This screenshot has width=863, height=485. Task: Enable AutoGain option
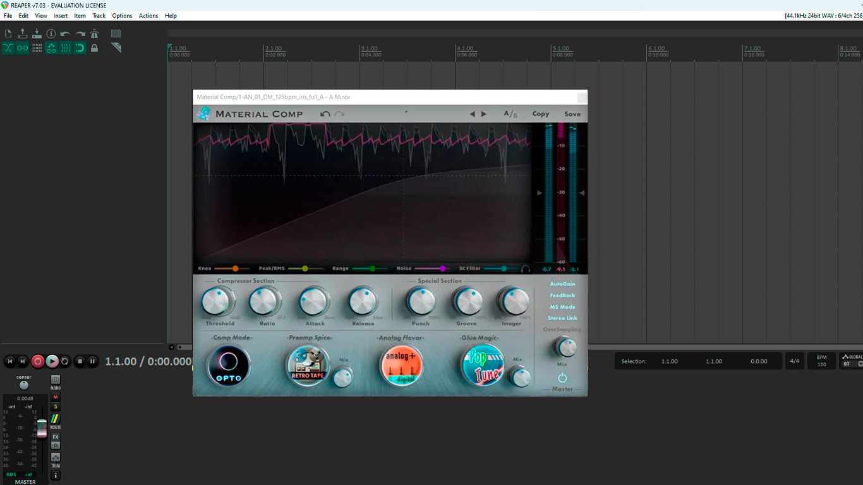[x=562, y=284]
